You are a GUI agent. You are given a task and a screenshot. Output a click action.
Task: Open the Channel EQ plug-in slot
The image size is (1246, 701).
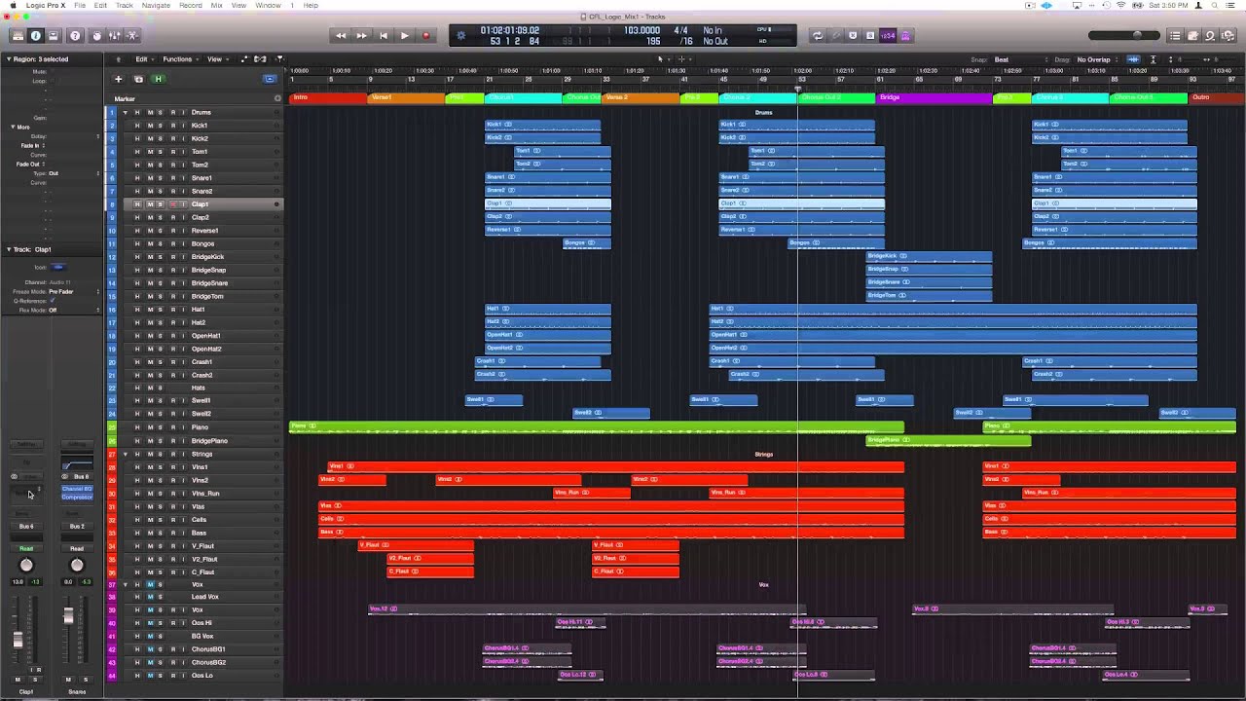[77, 488]
